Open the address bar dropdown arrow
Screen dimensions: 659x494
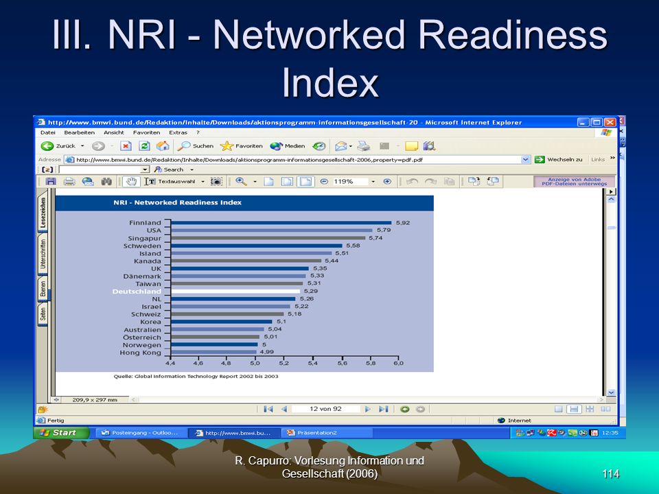coord(525,160)
